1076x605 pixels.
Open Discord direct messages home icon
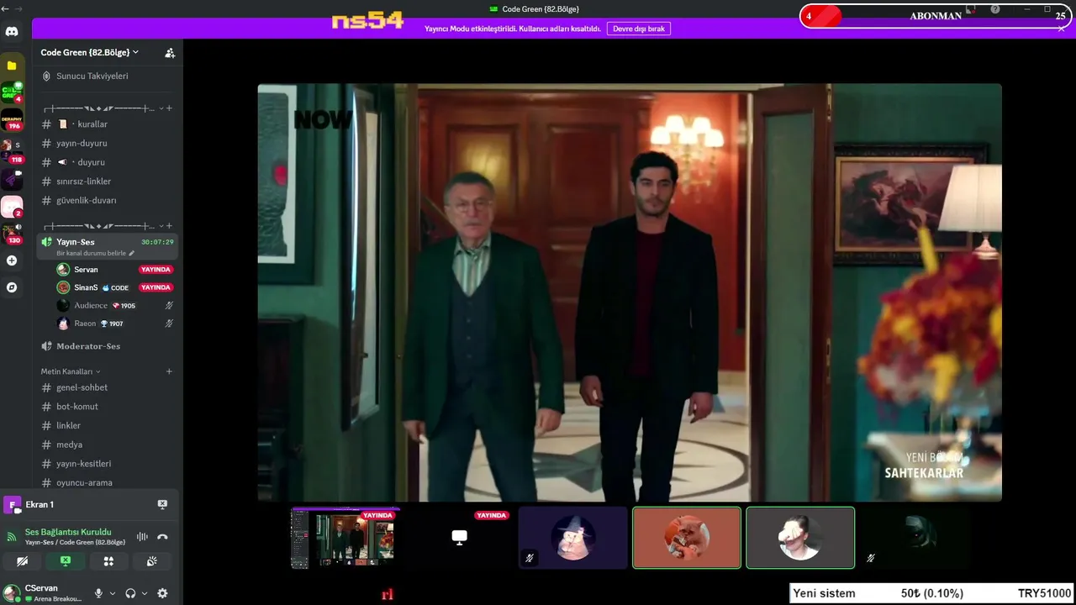(x=12, y=32)
